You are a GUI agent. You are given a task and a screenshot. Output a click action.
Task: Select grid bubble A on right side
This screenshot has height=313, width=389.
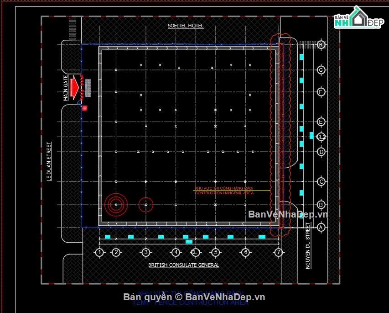[x=321, y=227]
